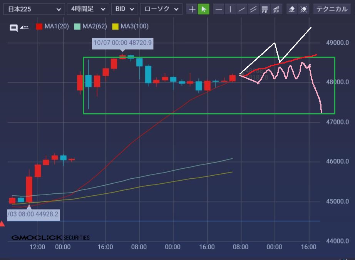
Task: Click the erase-all drawings icon
Action: click(304, 9)
